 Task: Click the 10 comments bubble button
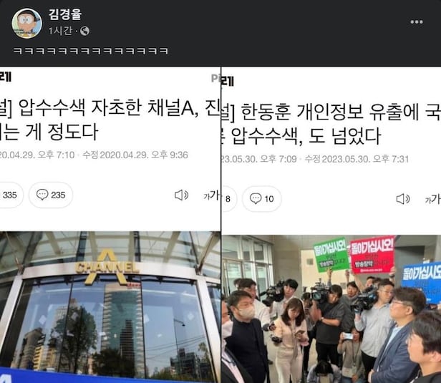261,199
